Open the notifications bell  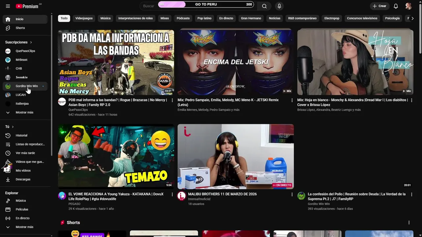(396, 6)
